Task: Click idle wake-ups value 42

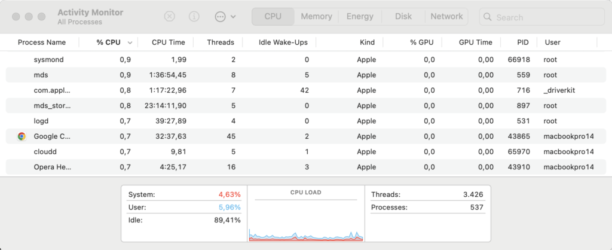Action: point(304,90)
